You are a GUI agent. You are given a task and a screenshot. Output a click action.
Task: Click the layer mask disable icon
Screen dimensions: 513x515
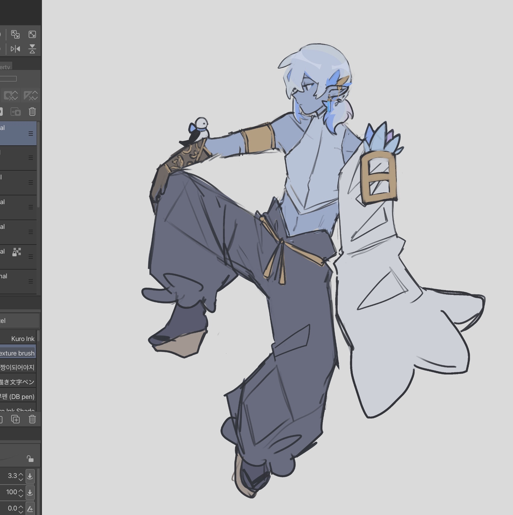[11, 96]
